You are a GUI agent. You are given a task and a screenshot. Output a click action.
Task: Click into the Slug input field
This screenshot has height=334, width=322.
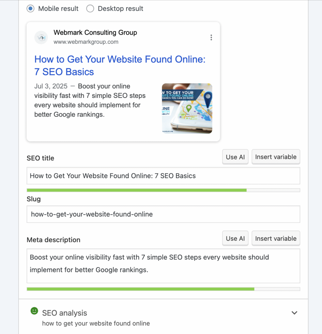click(163, 214)
